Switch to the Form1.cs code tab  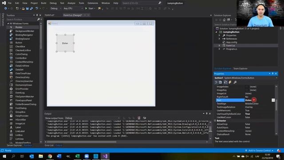[50, 15]
